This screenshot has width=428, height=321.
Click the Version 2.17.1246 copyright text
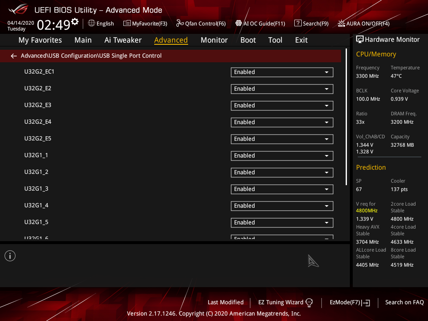(x=214, y=313)
